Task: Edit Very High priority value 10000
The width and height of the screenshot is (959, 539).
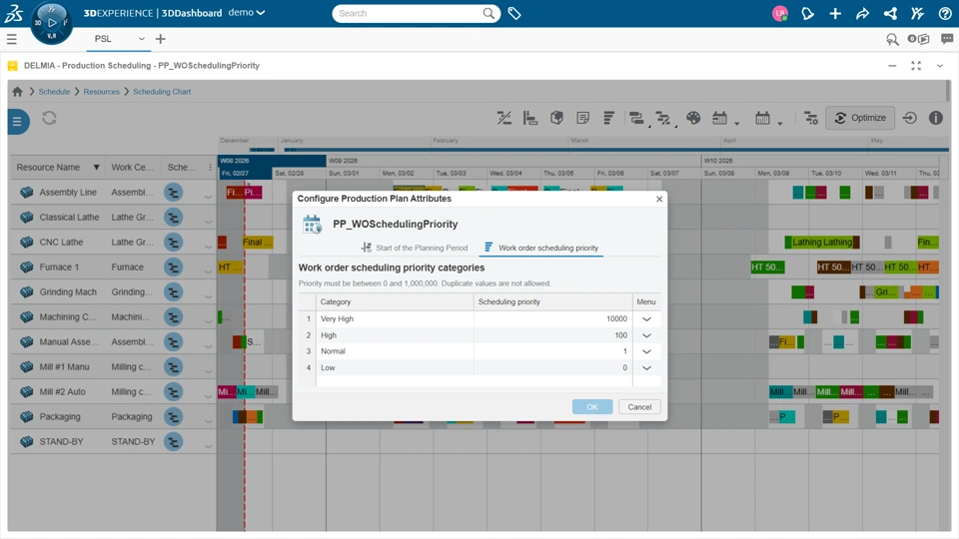Action: coord(552,319)
